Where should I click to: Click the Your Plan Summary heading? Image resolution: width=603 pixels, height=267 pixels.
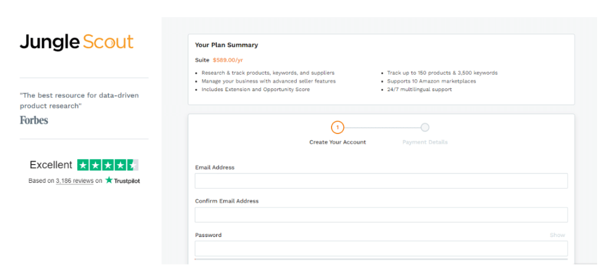(x=226, y=45)
